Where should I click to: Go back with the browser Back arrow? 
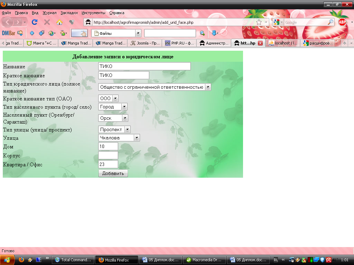tap(8, 22)
